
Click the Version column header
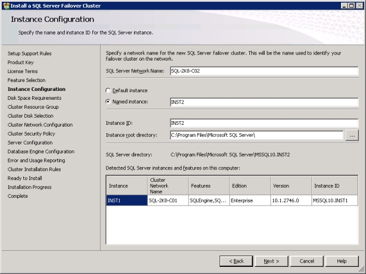pyautogui.click(x=291, y=186)
